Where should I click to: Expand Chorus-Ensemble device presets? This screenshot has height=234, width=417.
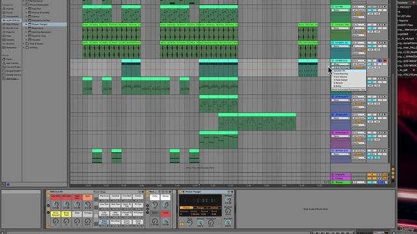pyautogui.click(x=26, y=12)
